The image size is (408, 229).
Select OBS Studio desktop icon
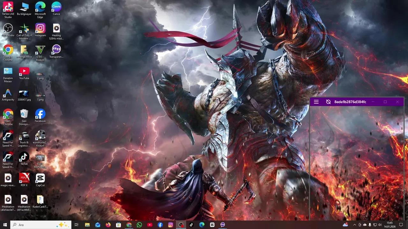[8, 30]
